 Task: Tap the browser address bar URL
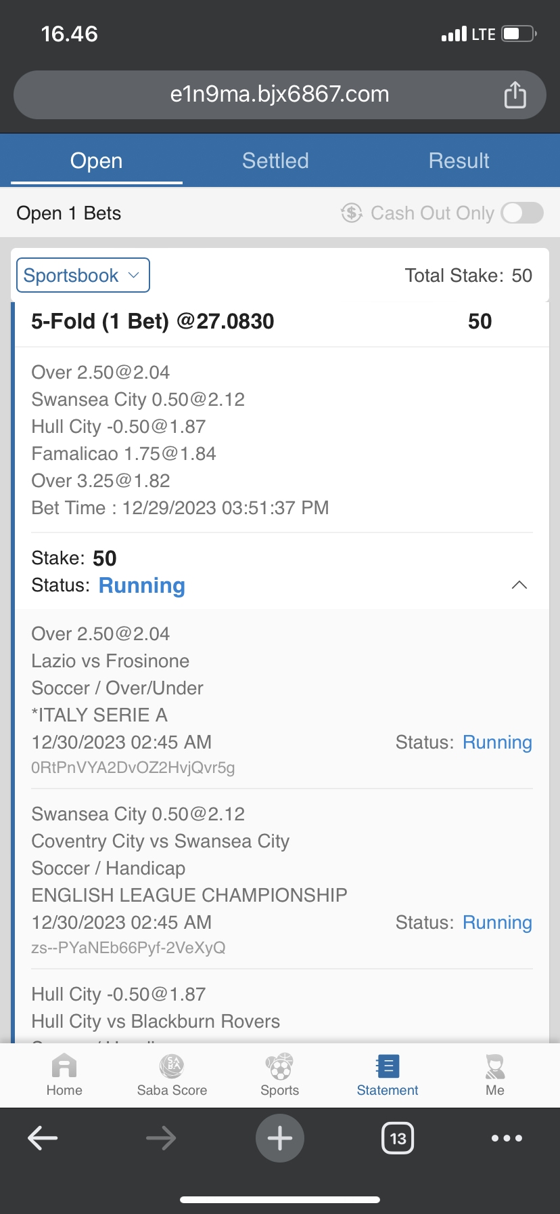click(279, 94)
